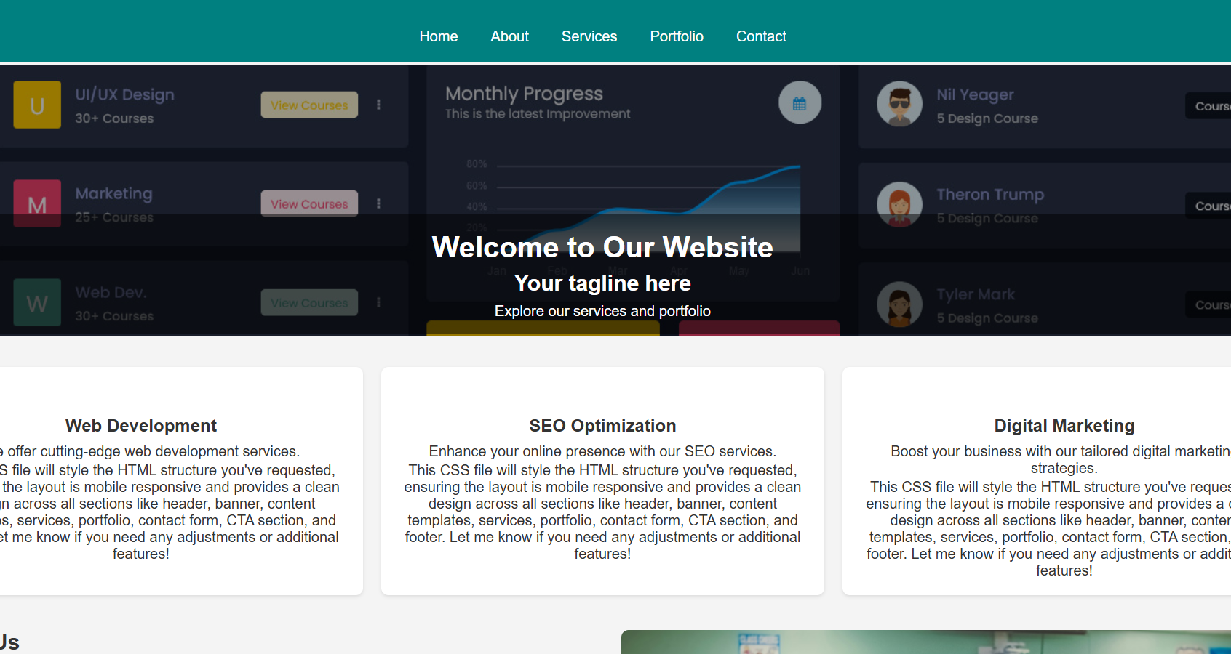
Task: Click the Nil Yeager name
Action: point(975,94)
